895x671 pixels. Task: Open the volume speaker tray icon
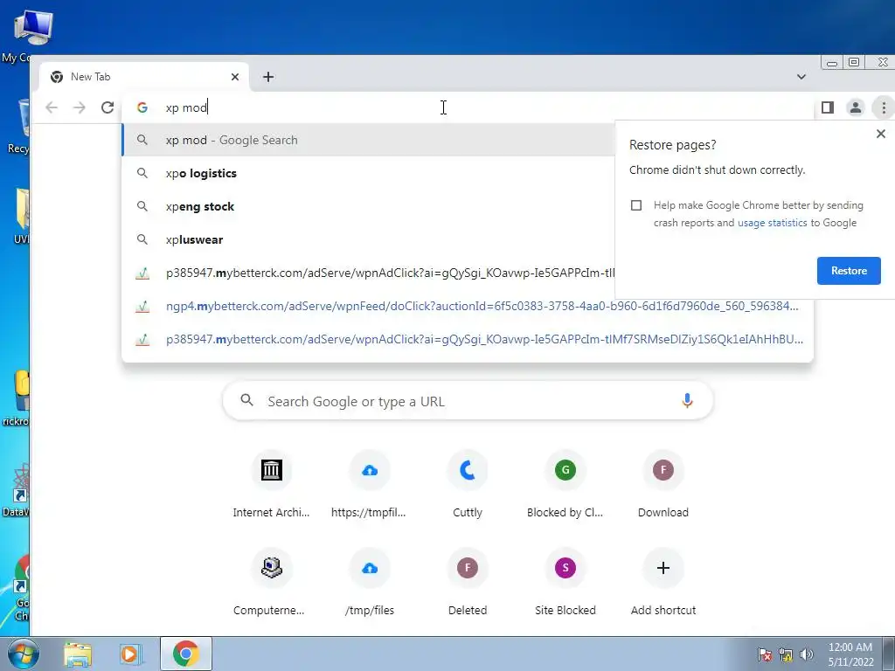pos(807,654)
